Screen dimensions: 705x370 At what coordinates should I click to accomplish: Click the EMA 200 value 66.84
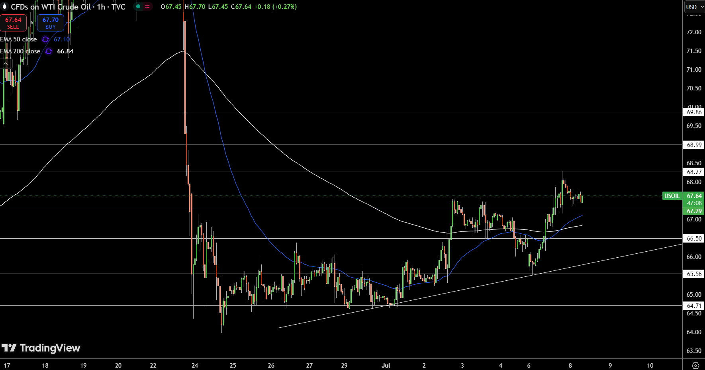(65, 51)
